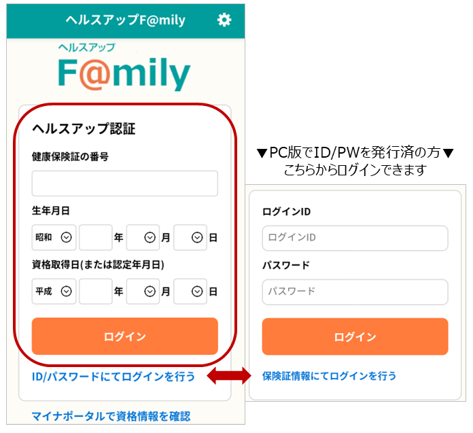Image resolution: width=473 pixels, height=433 pixels.
Task: Click the ヘルスアップ F@mily logo
Action: (124, 68)
